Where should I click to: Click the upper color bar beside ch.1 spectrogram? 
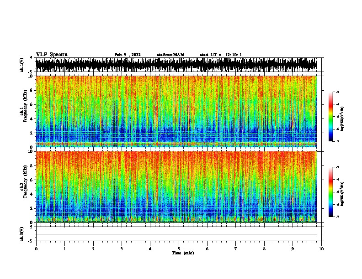click(330, 117)
